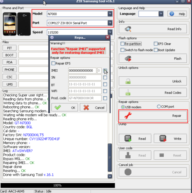Click the red wrench Repair icon
192x193 pixels.
[x=128, y=115]
